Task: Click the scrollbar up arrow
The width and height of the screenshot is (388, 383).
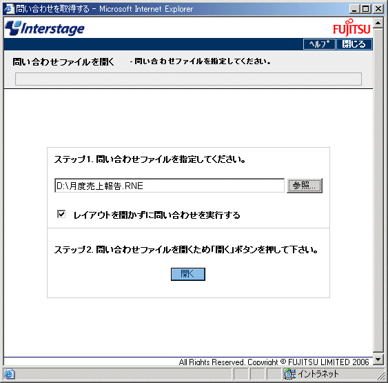Action: [378, 23]
